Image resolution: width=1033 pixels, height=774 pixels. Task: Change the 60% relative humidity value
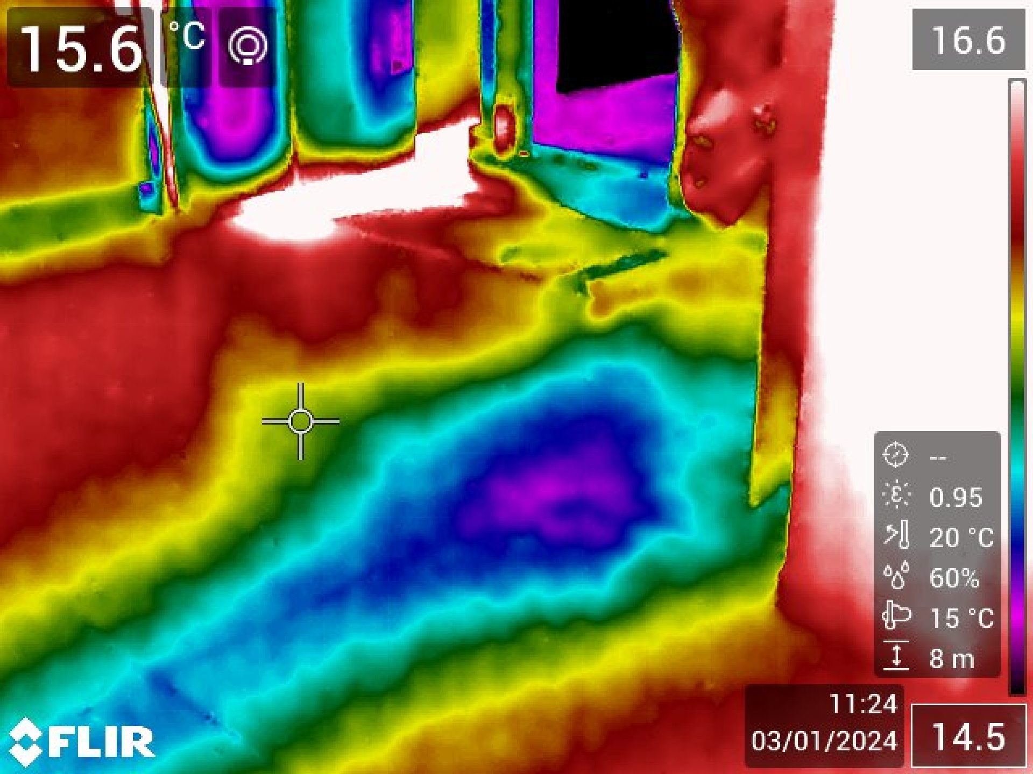tap(954, 578)
